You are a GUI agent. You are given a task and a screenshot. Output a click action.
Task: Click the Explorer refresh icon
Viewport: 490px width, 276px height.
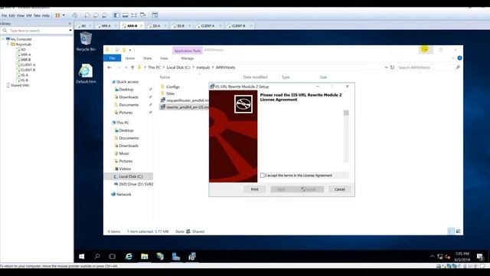392,67
